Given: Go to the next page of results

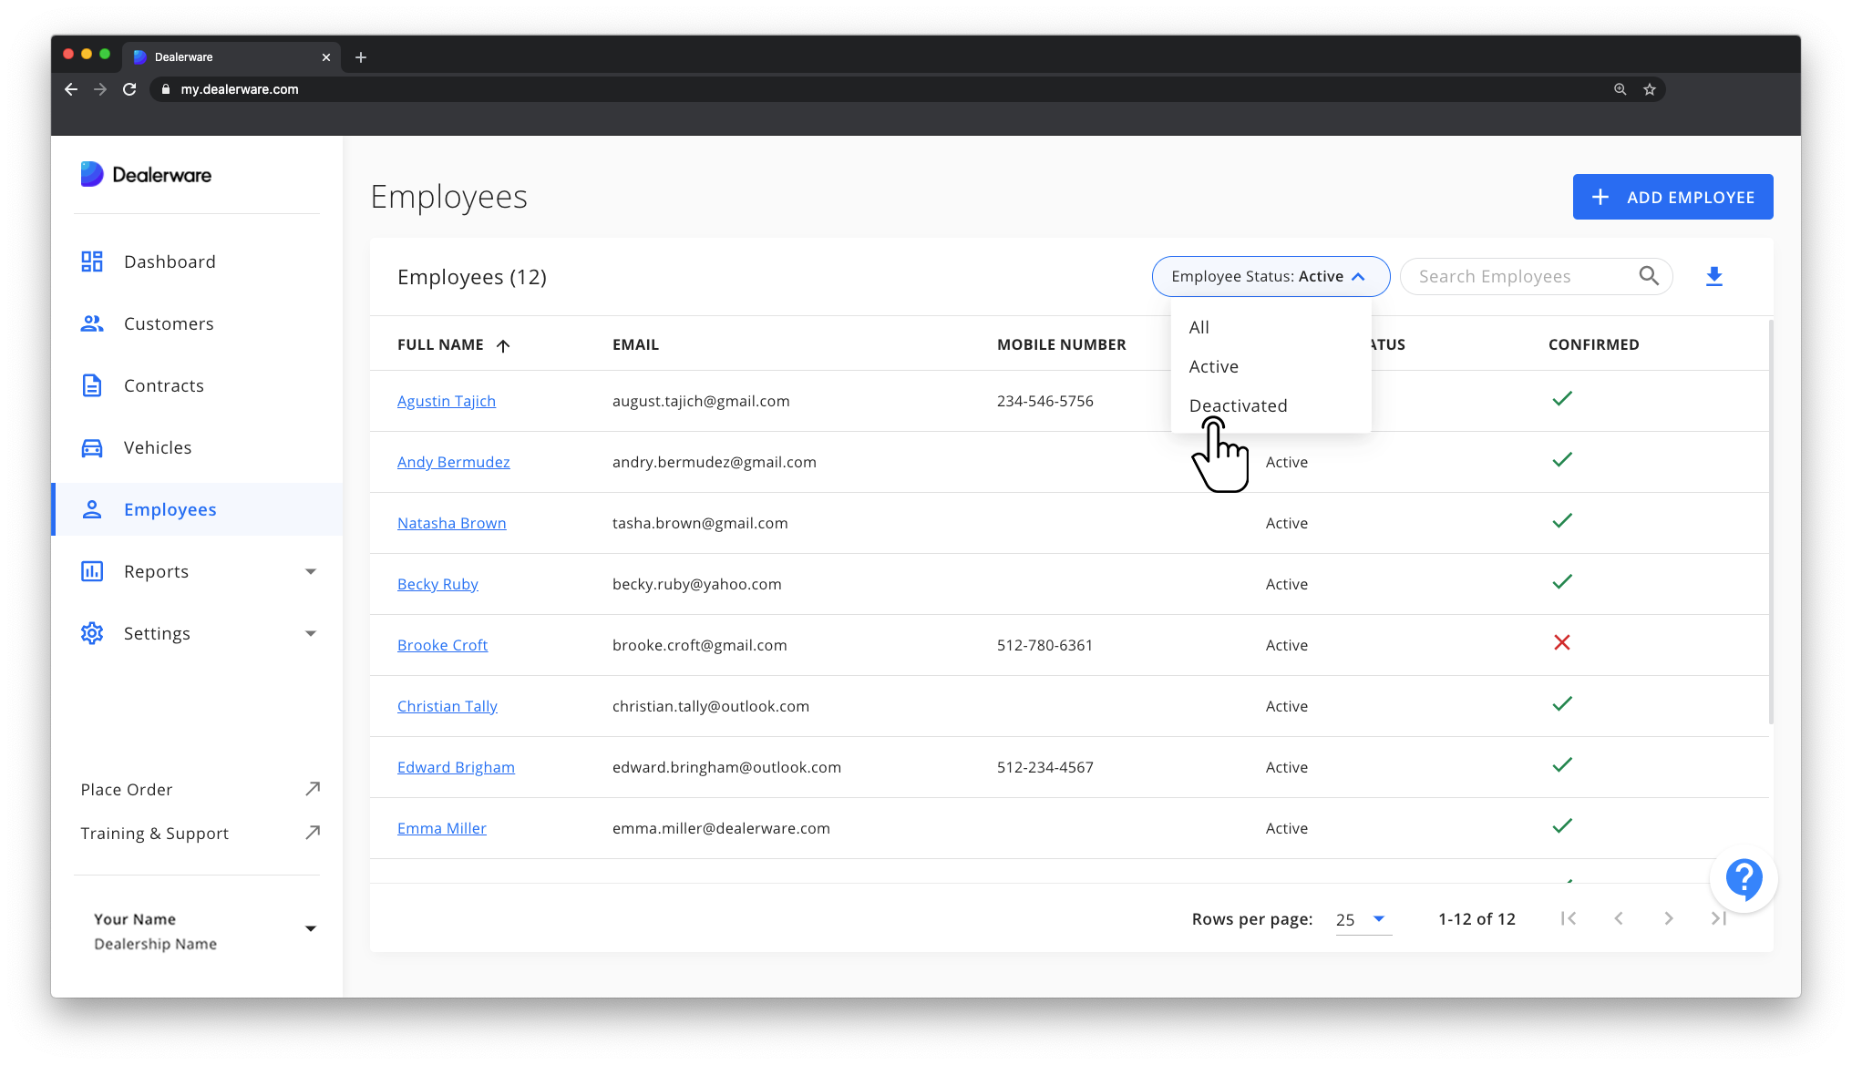Looking at the screenshot, I should click(1669, 919).
